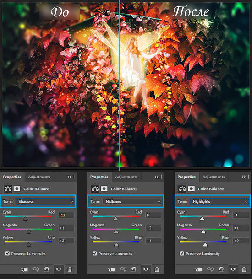The image size is (252, 279).
Task: Uncheck Preserve Luminosity in Midtones panel
Action: click(x=95, y=253)
